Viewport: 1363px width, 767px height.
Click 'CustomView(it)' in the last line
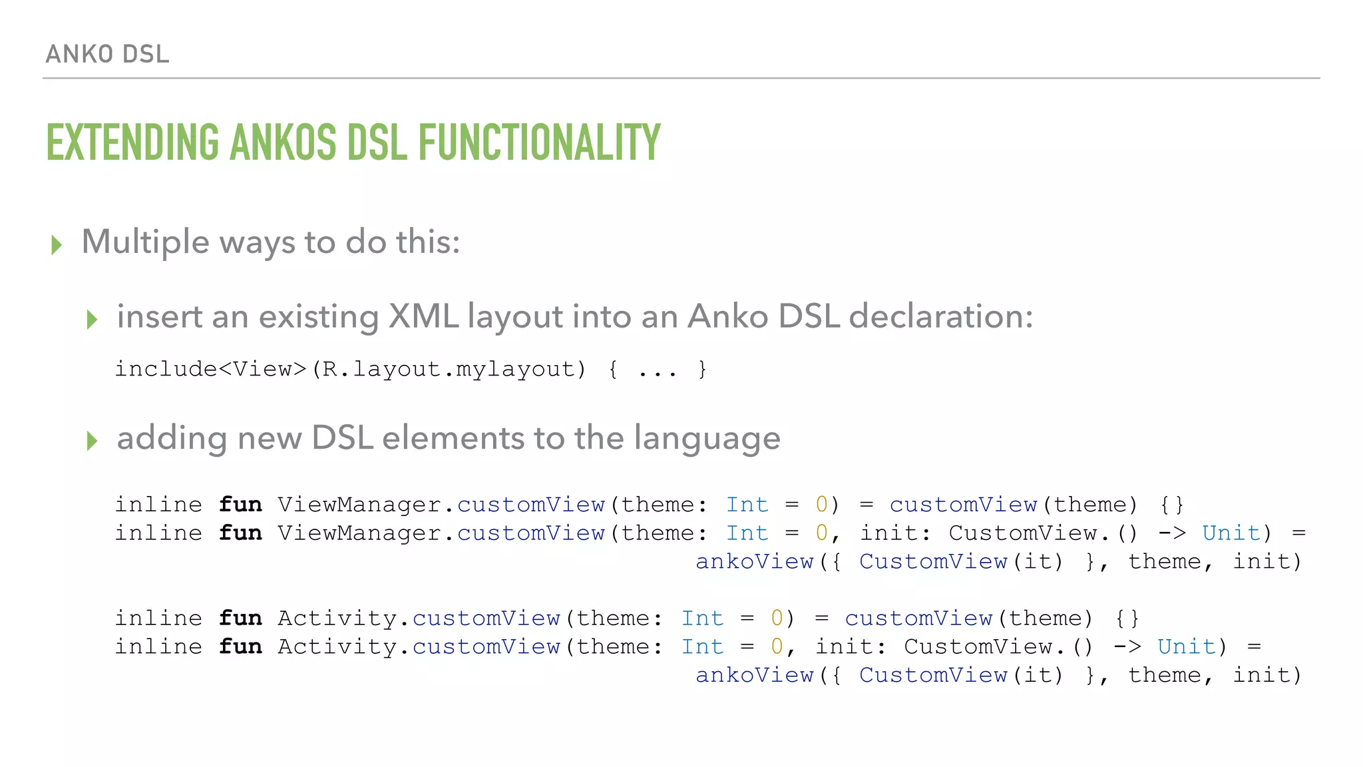(961, 675)
